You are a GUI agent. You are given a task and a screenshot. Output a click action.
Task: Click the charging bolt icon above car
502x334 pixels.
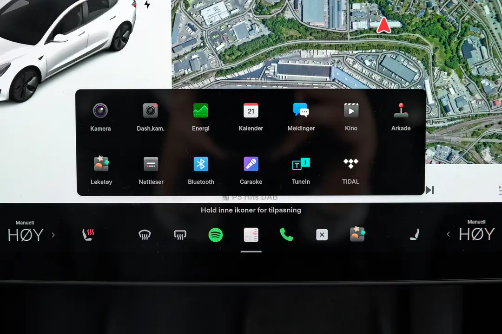[x=147, y=4]
